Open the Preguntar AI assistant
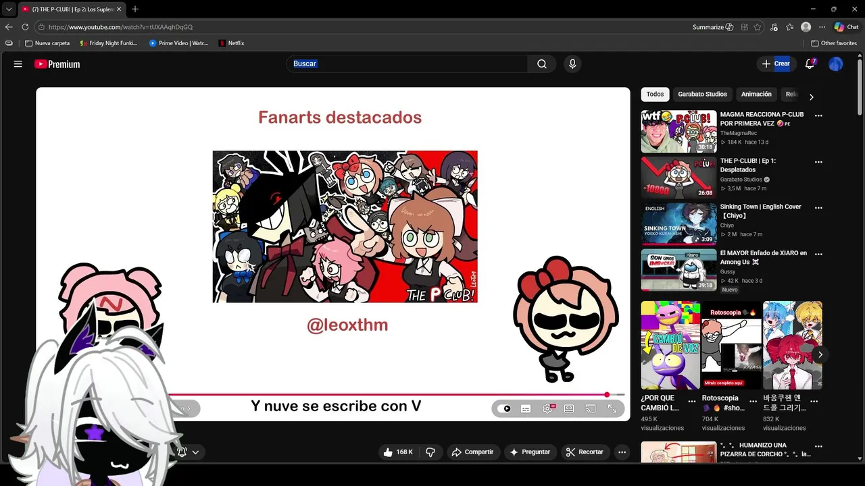The image size is (865, 486). [x=530, y=452]
